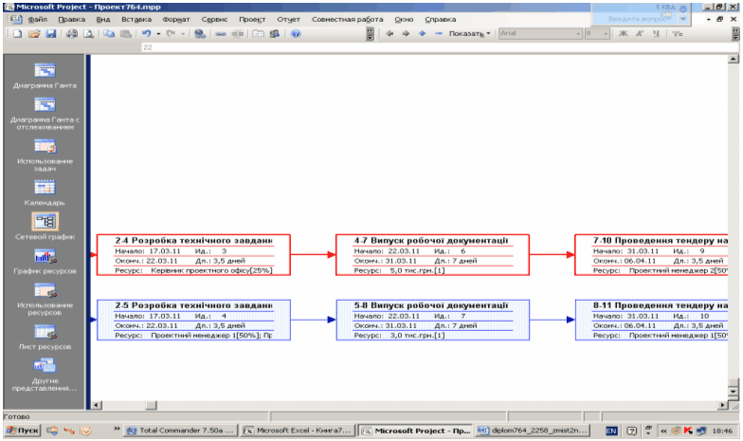Select the Сетевой график view icon
743x441 pixels.
(x=45, y=222)
